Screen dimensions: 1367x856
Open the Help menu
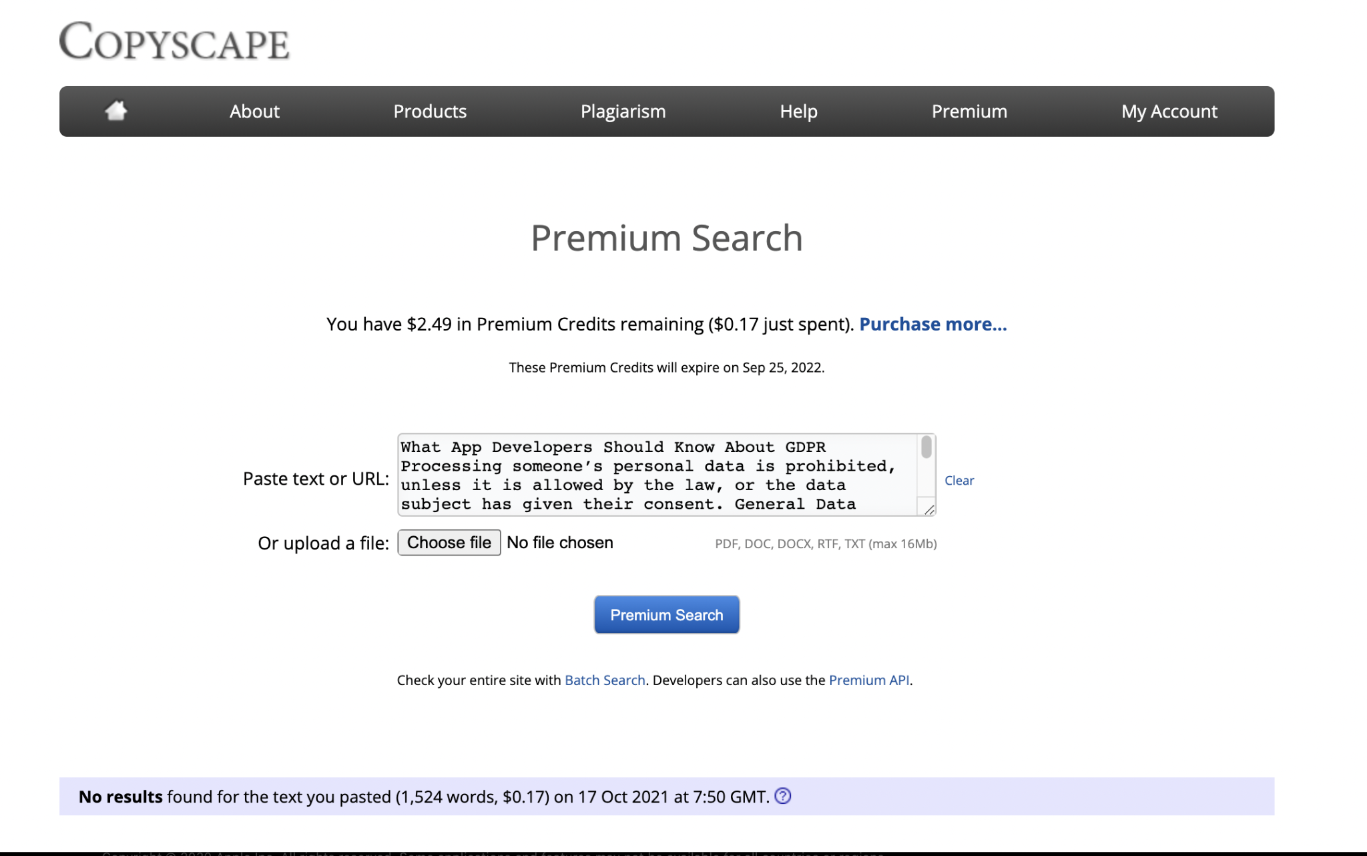point(798,112)
